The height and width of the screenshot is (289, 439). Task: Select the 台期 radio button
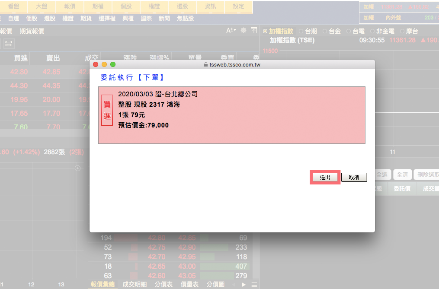[x=301, y=31]
